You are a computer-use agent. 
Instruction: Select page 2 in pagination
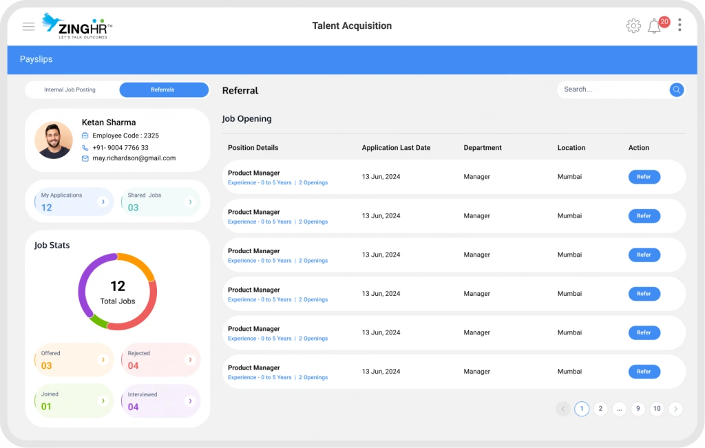click(600, 409)
